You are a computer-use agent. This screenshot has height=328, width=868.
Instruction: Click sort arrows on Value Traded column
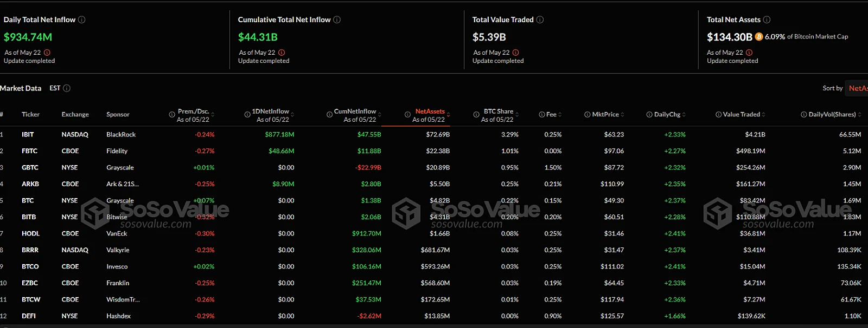[764, 115]
